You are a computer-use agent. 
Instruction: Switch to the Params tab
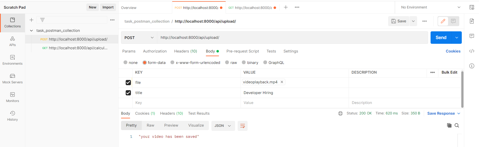point(129,51)
